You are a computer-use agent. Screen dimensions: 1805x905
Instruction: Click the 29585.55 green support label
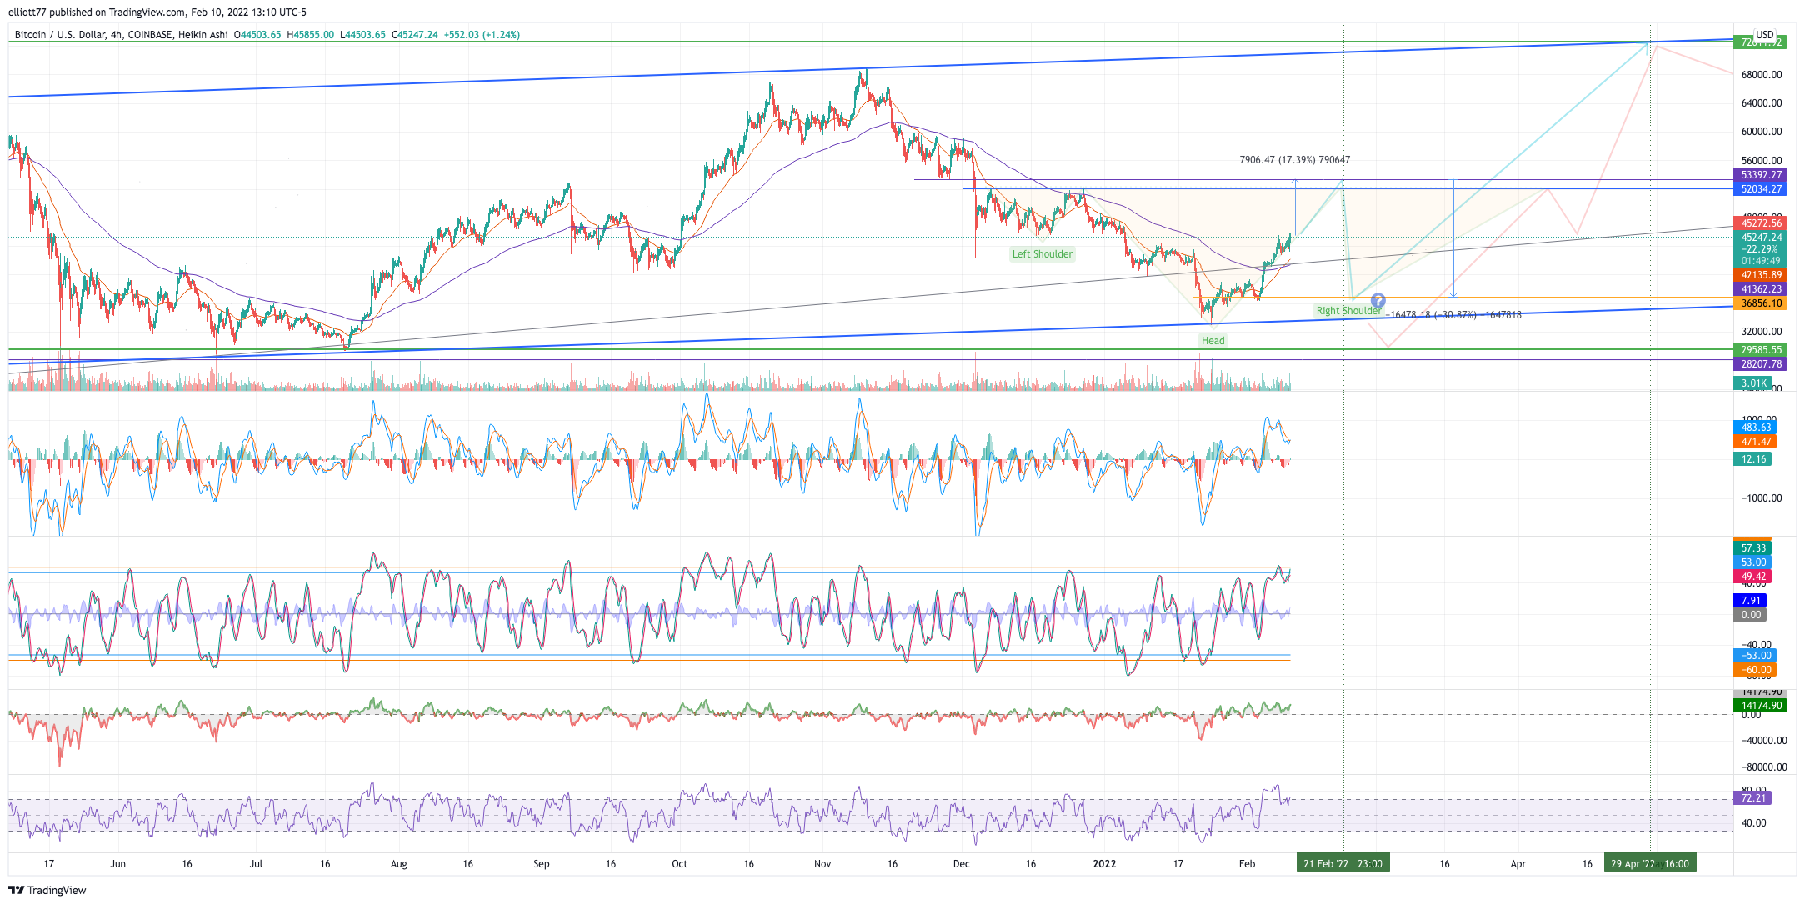(1760, 350)
